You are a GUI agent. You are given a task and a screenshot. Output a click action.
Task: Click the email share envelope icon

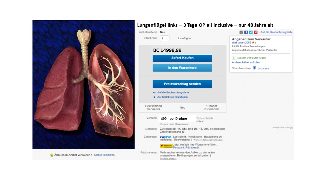(x=241, y=32)
